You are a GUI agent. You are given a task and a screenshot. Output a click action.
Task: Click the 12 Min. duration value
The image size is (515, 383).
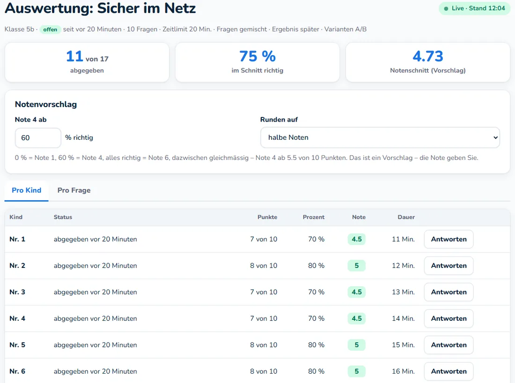[x=403, y=266]
